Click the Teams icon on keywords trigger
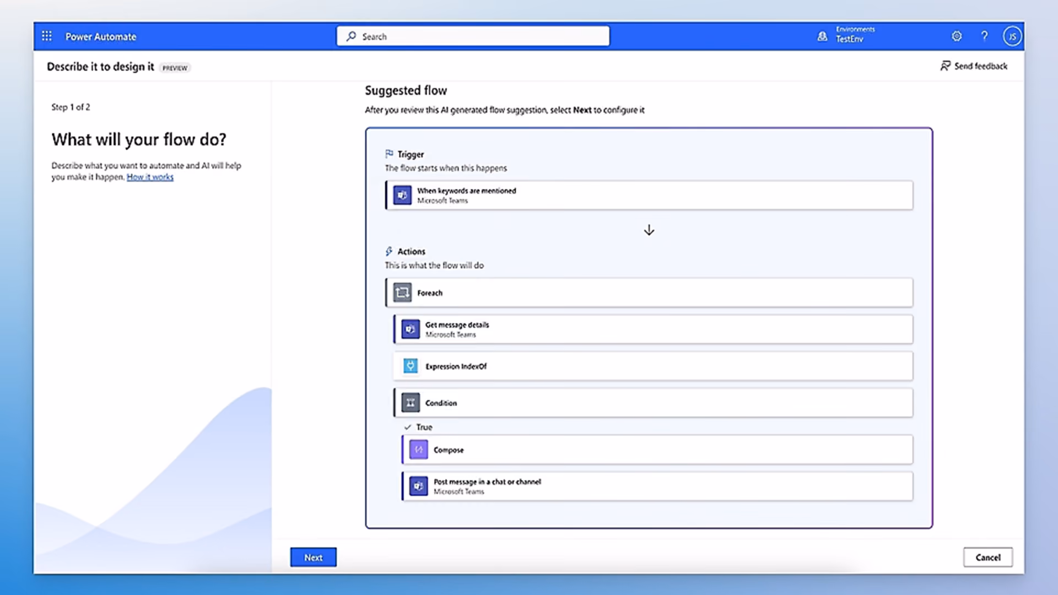The width and height of the screenshot is (1058, 595). (402, 195)
